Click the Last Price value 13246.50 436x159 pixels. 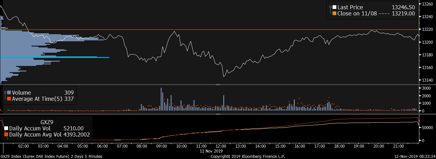[x=403, y=7]
